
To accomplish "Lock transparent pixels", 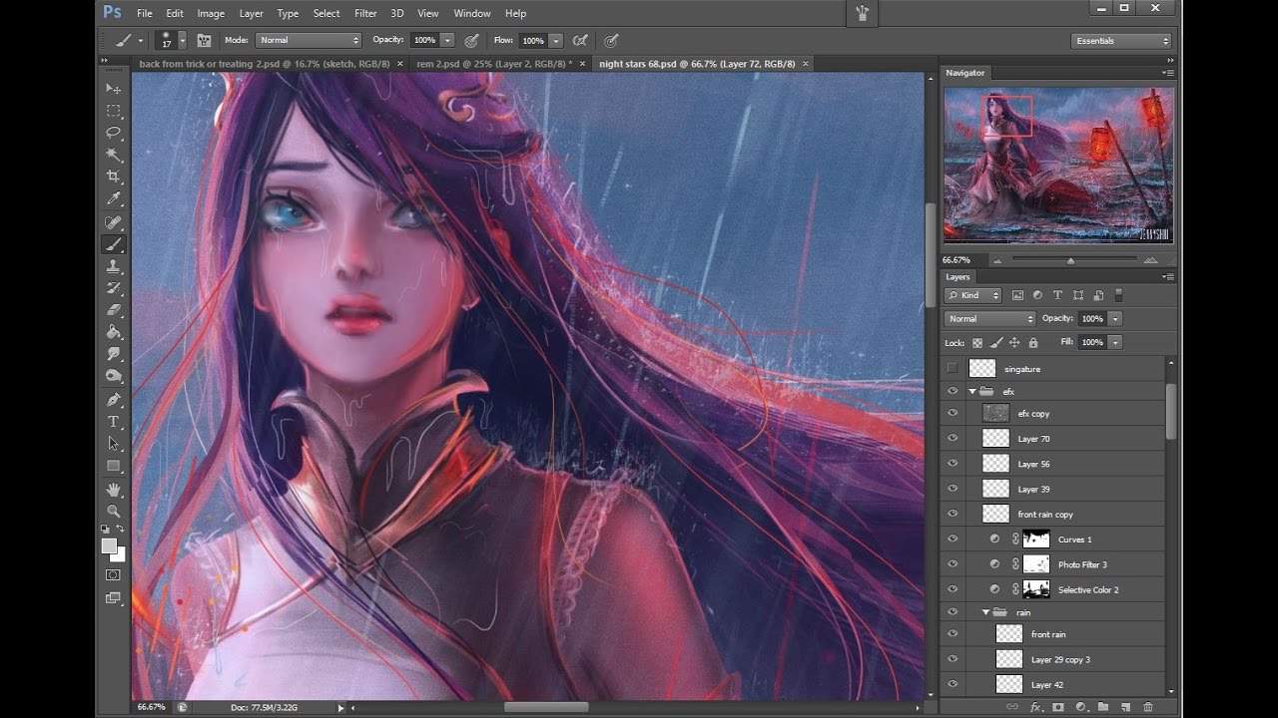I will 977,342.
